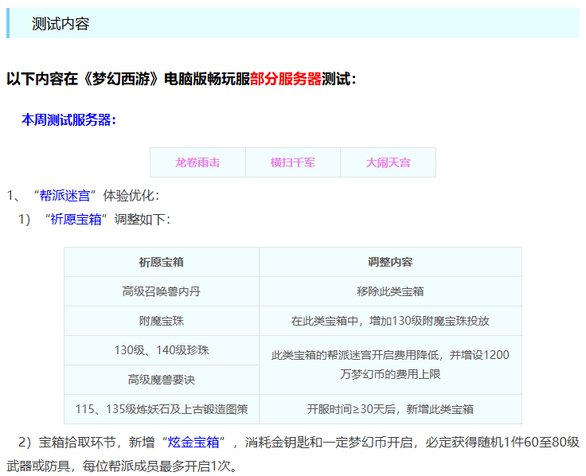
Task: Click the 增加130级附魔宝珠投放 cell
Action: click(390, 321)
